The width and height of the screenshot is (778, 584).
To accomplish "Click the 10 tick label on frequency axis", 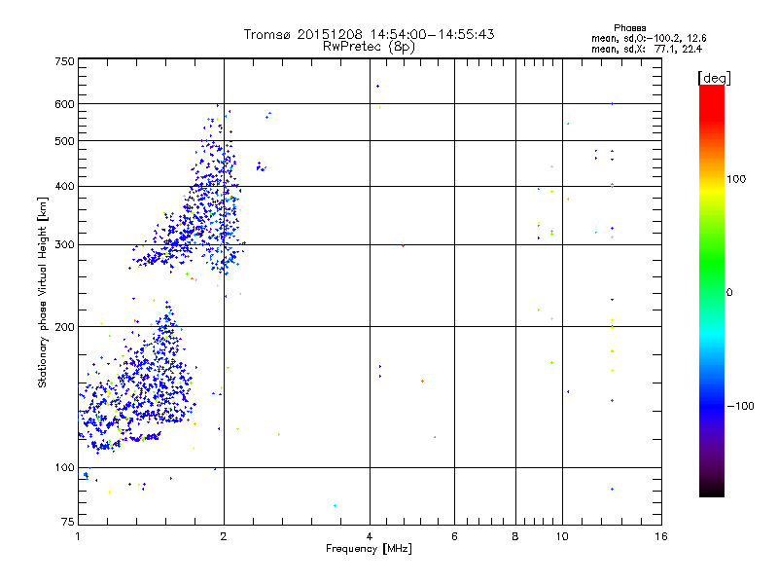I will [562, 536].
